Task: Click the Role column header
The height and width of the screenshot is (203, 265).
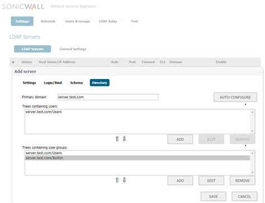Action: point(115,62)
